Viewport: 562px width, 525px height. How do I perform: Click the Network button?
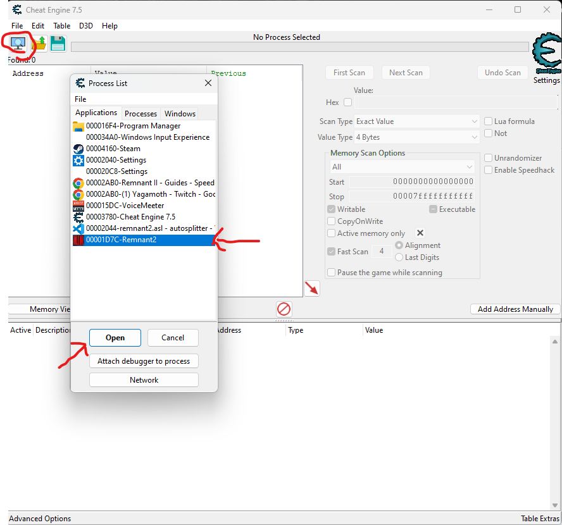click(x=144, y=380)
